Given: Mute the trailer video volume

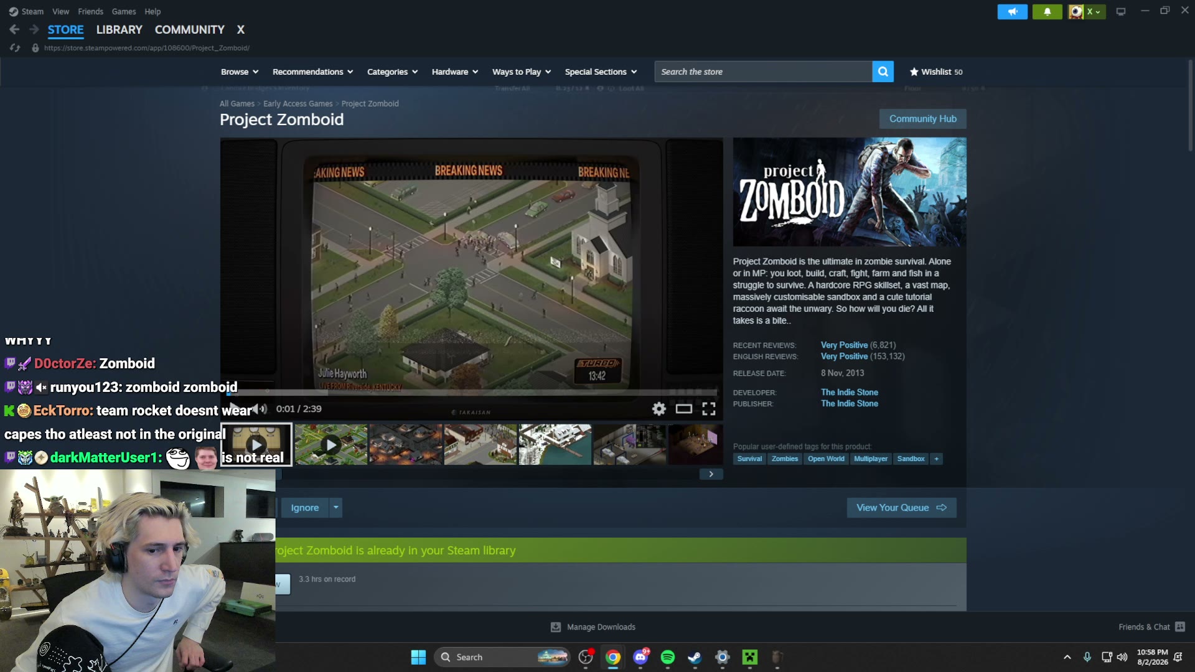Looking at the screenshot, I should point(261,409).
